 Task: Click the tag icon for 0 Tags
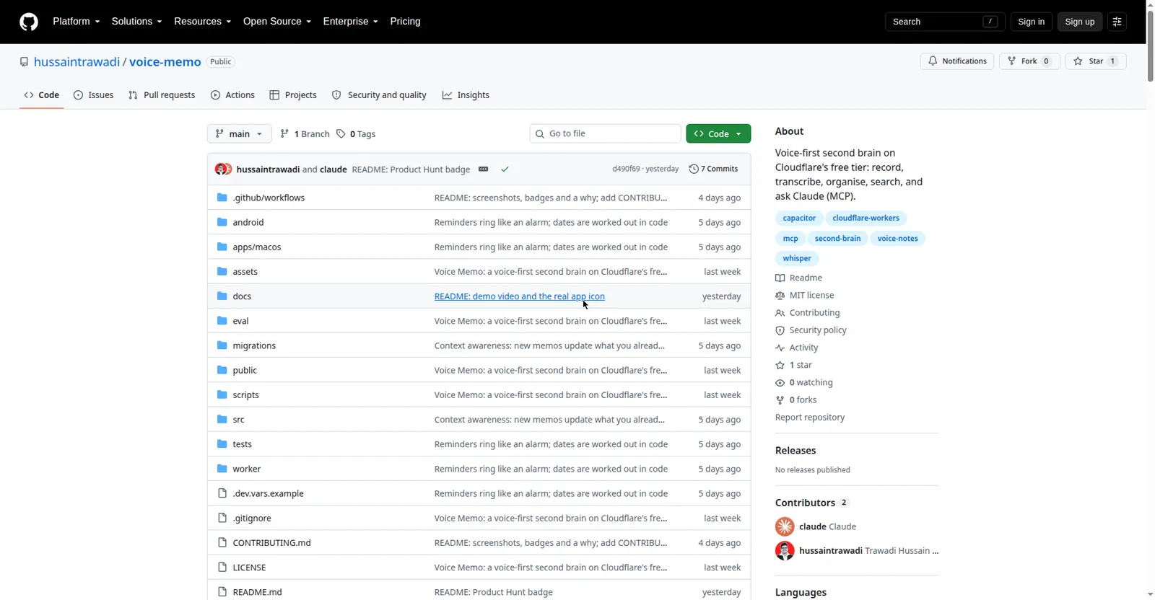click(x=341, y=134)
